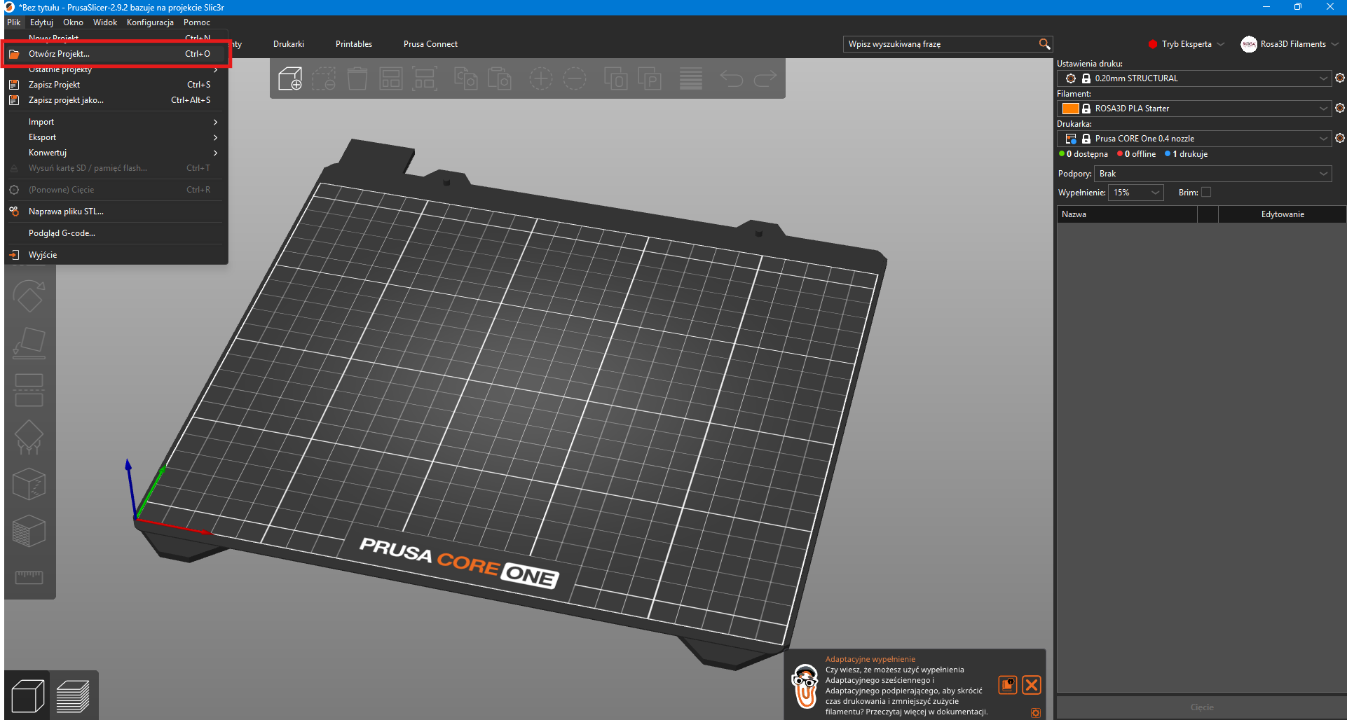Switch to the Printables tab
Viewport: 1347px width, 720px height.
tap(354, 44)
